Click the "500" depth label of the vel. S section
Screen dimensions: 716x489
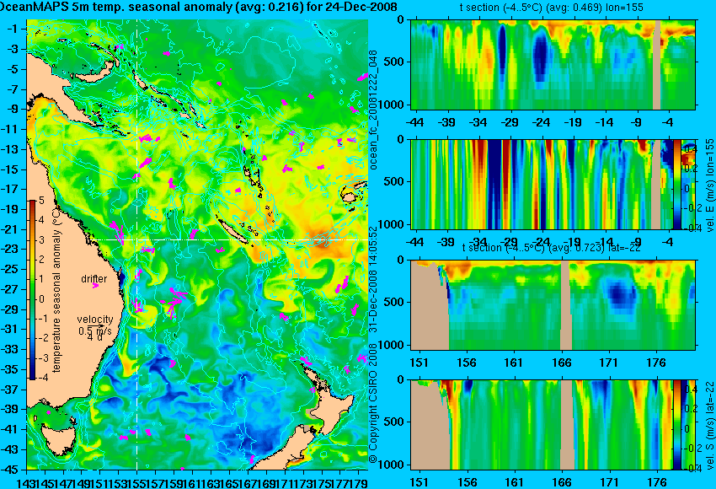(395, 422)
